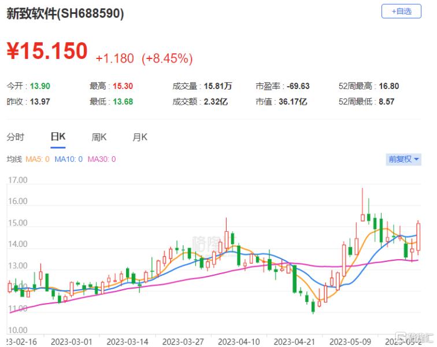Click the 2023-03-01 date axis label
Viewport: 437px width, 347px height.
coord(71,341)
